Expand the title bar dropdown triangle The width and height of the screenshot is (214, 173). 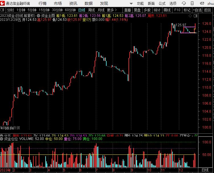(131, 3)
